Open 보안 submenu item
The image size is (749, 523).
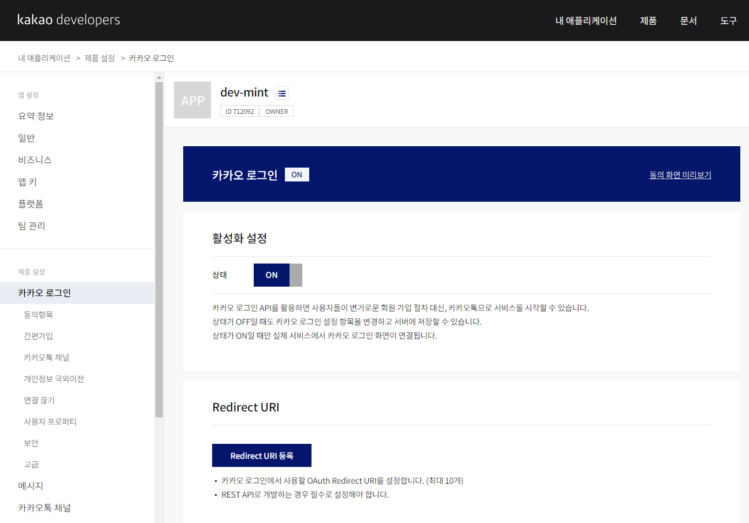pyautogui.click(x=31, y=443)
